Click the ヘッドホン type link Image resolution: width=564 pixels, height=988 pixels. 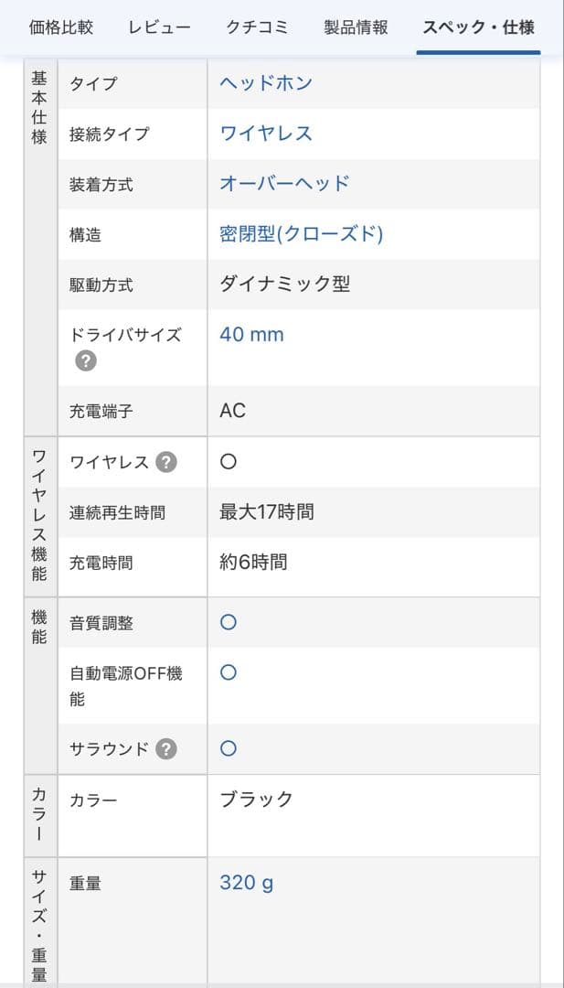coord(266,82)
